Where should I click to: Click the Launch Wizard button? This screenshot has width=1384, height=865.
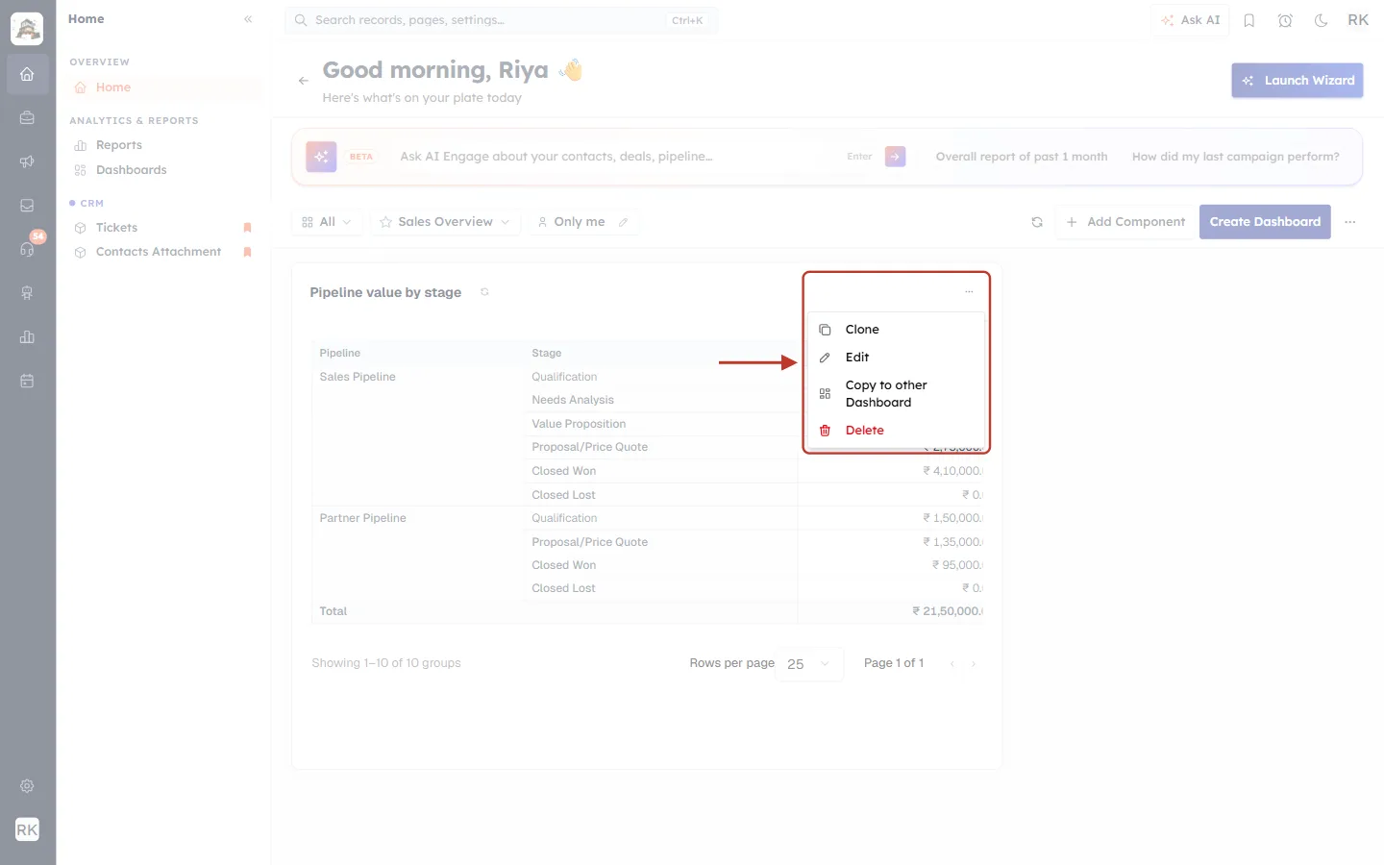1297,81
